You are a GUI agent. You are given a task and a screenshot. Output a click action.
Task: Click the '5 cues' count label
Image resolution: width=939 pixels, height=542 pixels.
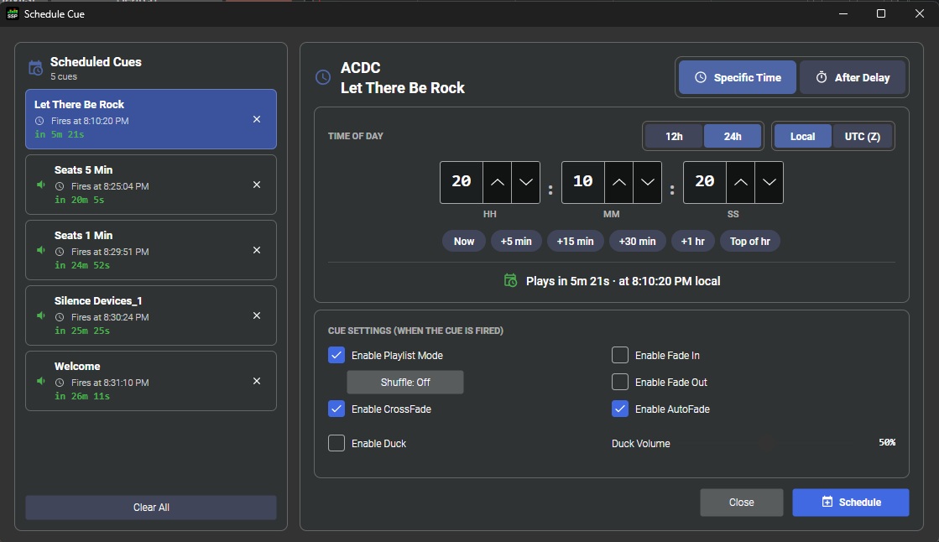tap(64, 76)
